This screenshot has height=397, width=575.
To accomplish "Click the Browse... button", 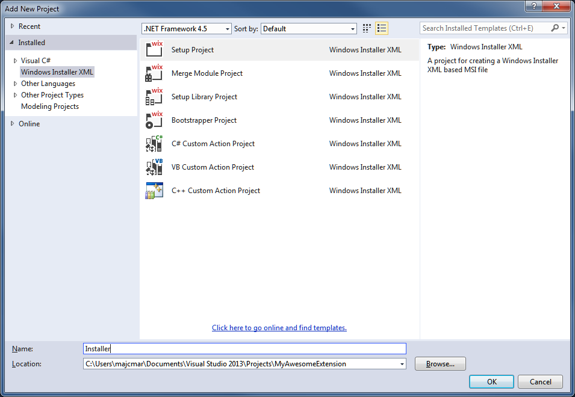I will click(x=440, y=364).
